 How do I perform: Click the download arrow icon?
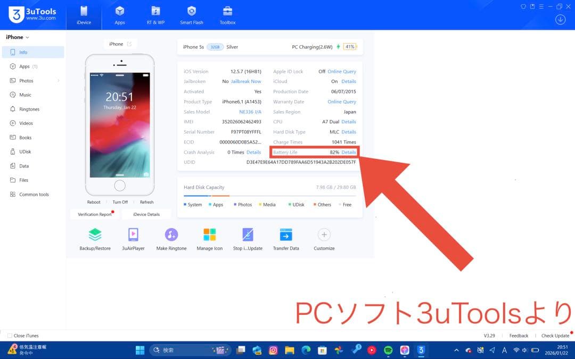tap(560, 20)
